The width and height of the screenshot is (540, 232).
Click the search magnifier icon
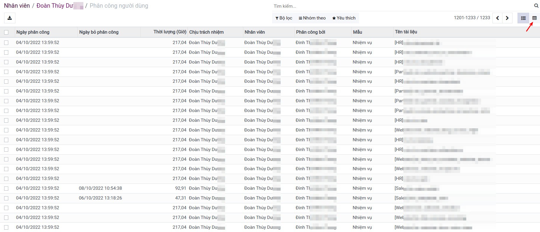coord(536,6)
